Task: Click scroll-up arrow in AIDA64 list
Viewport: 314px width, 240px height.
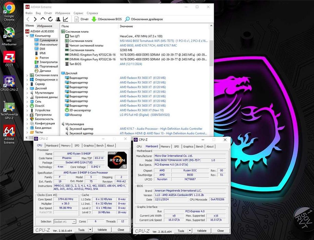Action: [x=211, y=26]
